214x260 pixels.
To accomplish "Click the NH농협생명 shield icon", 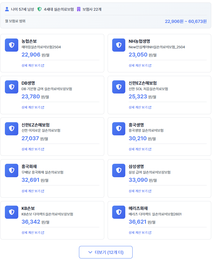I will click(119, 45).
